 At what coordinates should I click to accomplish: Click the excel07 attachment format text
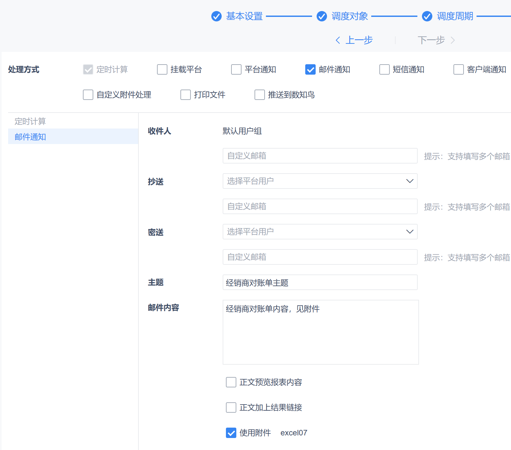point(294,433)
